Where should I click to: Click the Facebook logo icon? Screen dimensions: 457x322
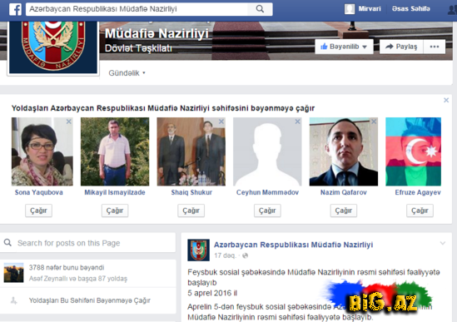pos(15,9)
